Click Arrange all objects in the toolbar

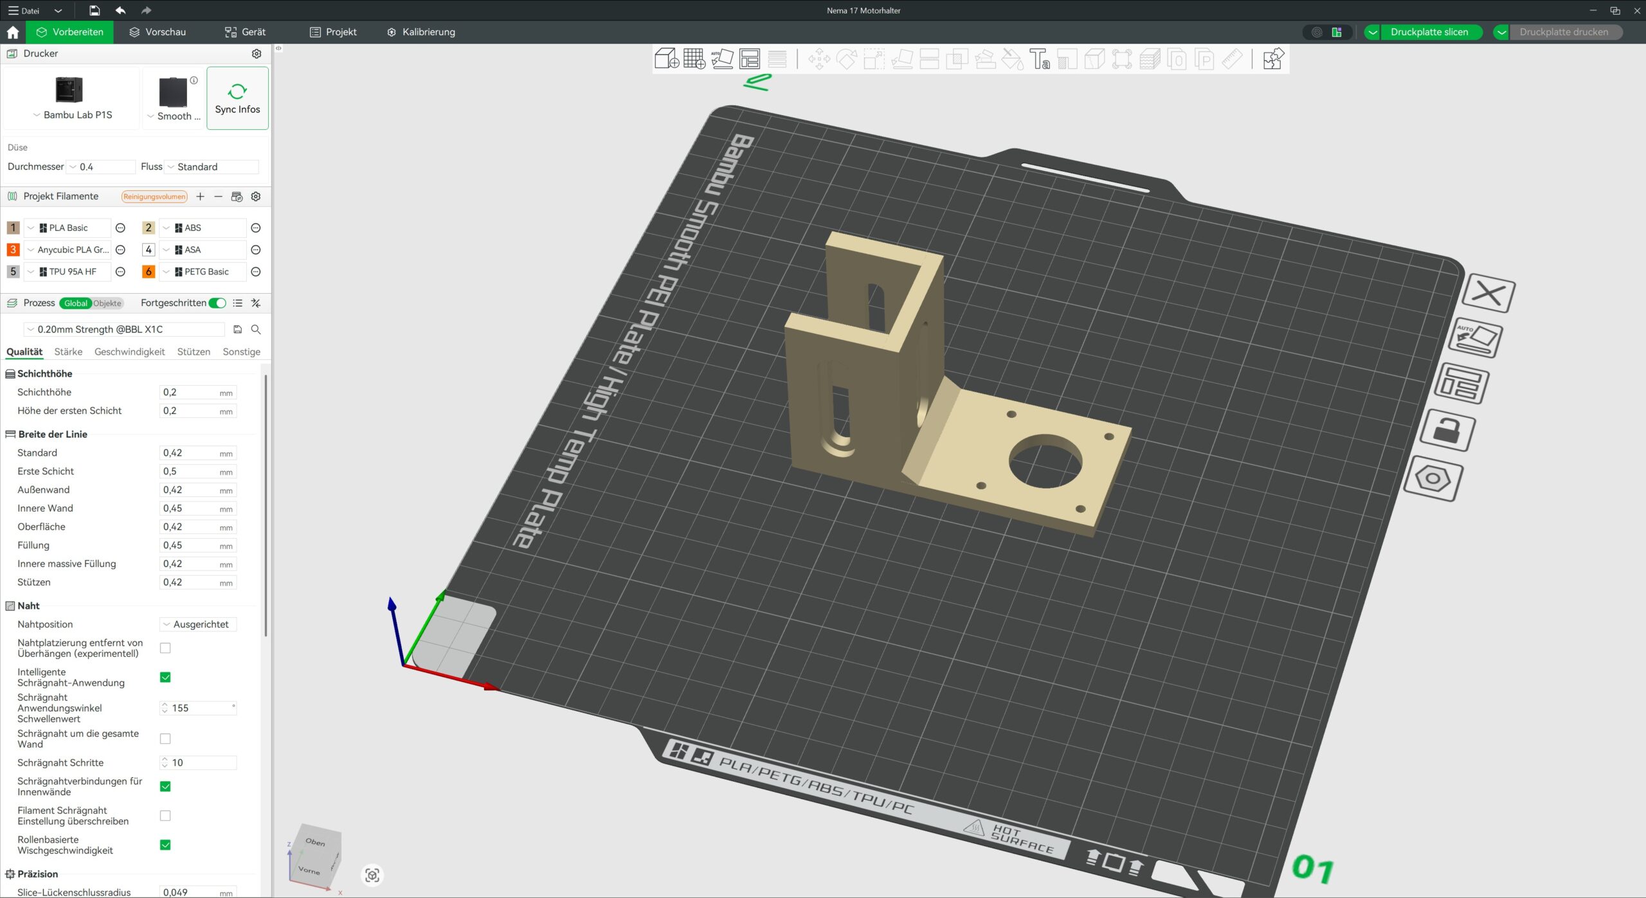tap(750, 59)
